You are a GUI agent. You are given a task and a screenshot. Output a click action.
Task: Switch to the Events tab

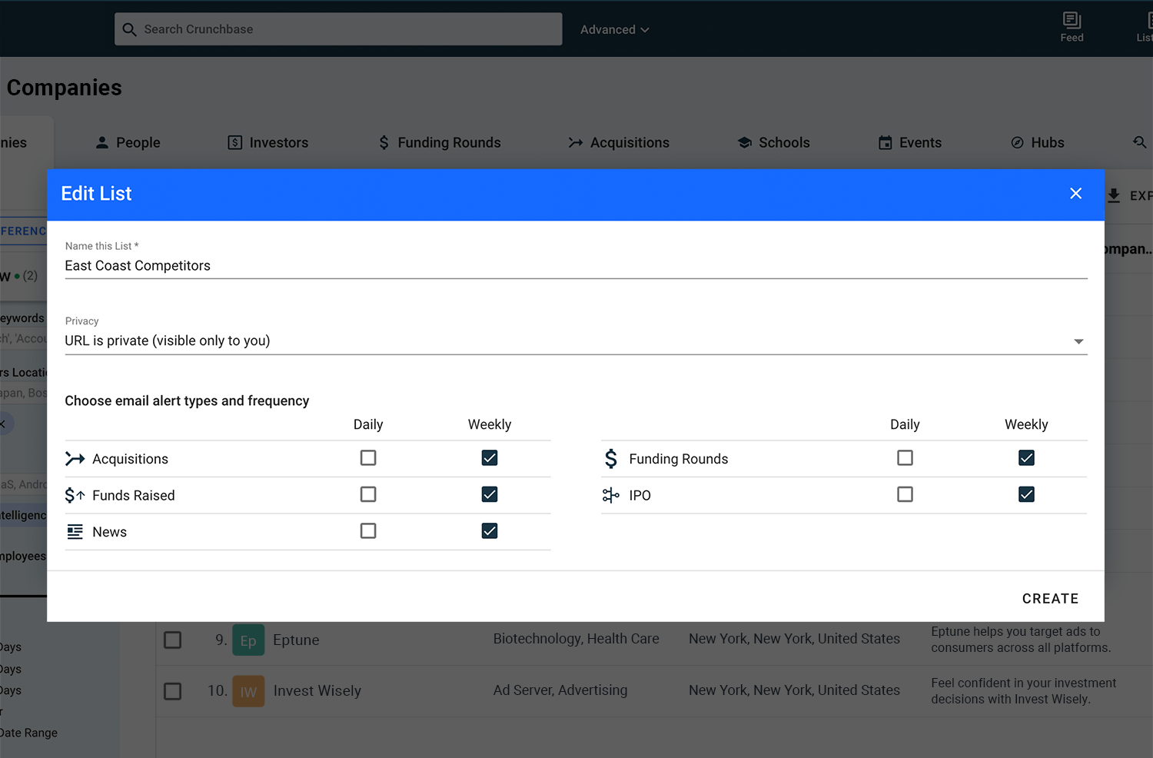click(x=909, y=142)
